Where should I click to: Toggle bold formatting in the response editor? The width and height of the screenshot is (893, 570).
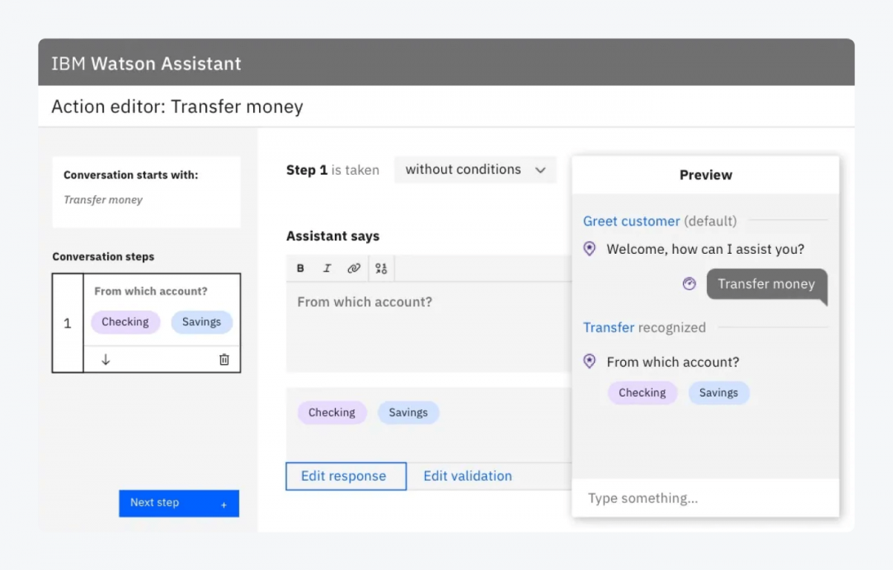coord(300,268)
